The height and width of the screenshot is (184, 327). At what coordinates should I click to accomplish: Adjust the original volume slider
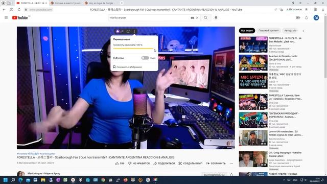tap(133, 49)
